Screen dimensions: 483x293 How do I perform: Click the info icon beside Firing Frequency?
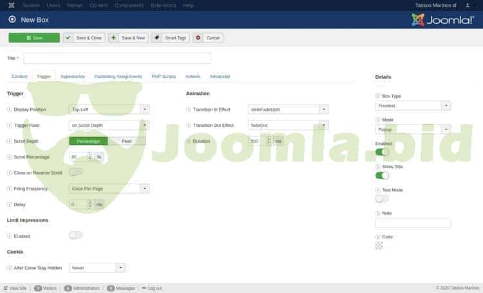click(10, 189)
